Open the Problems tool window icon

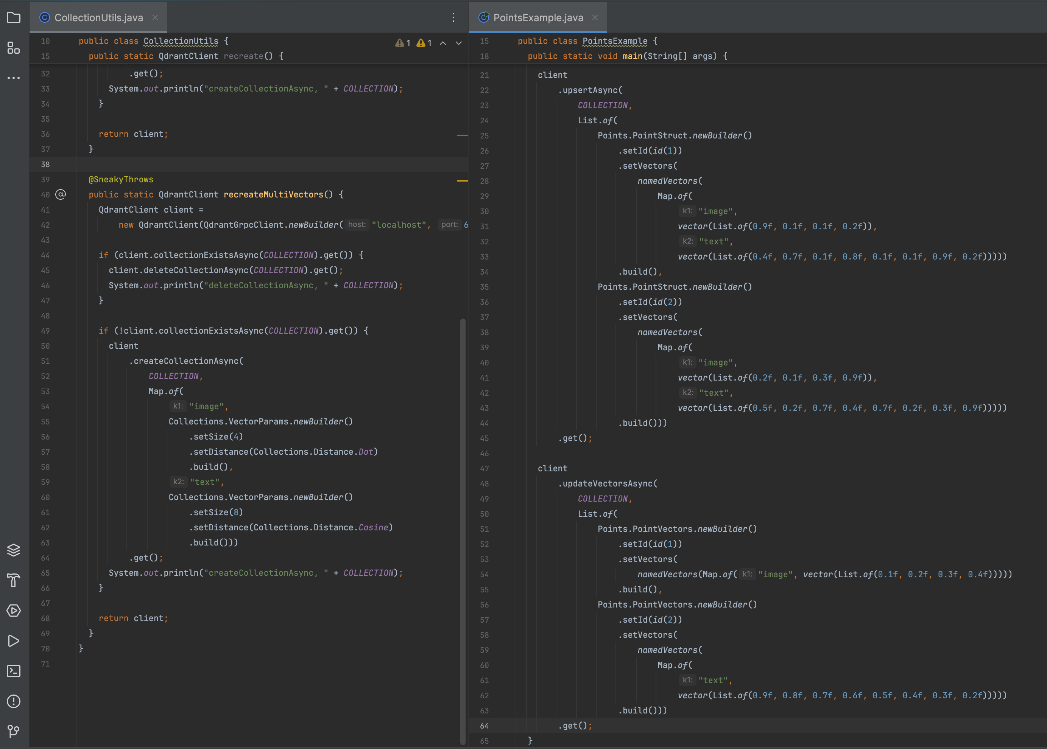(14, 701)
